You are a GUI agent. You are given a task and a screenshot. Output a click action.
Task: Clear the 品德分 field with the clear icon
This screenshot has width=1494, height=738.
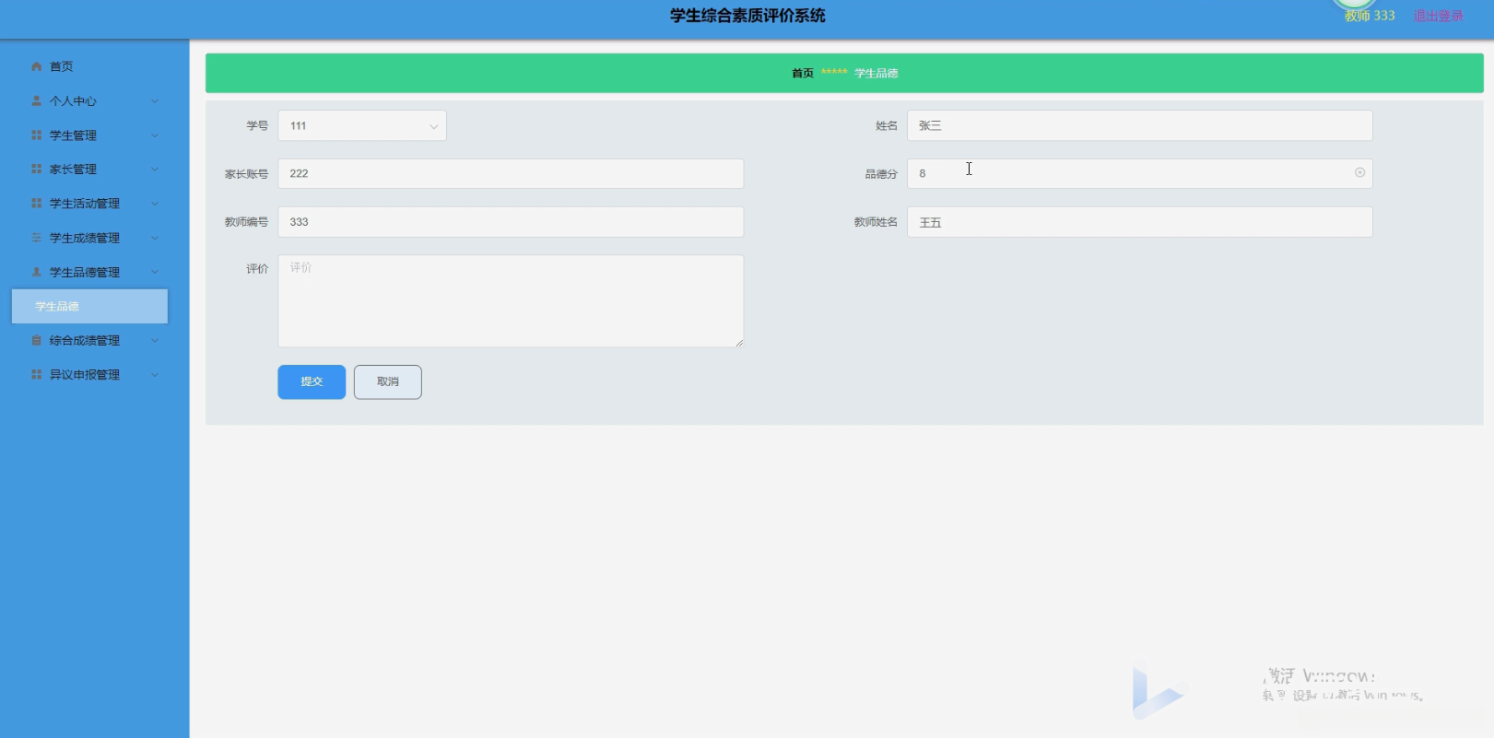[1359, 173]
